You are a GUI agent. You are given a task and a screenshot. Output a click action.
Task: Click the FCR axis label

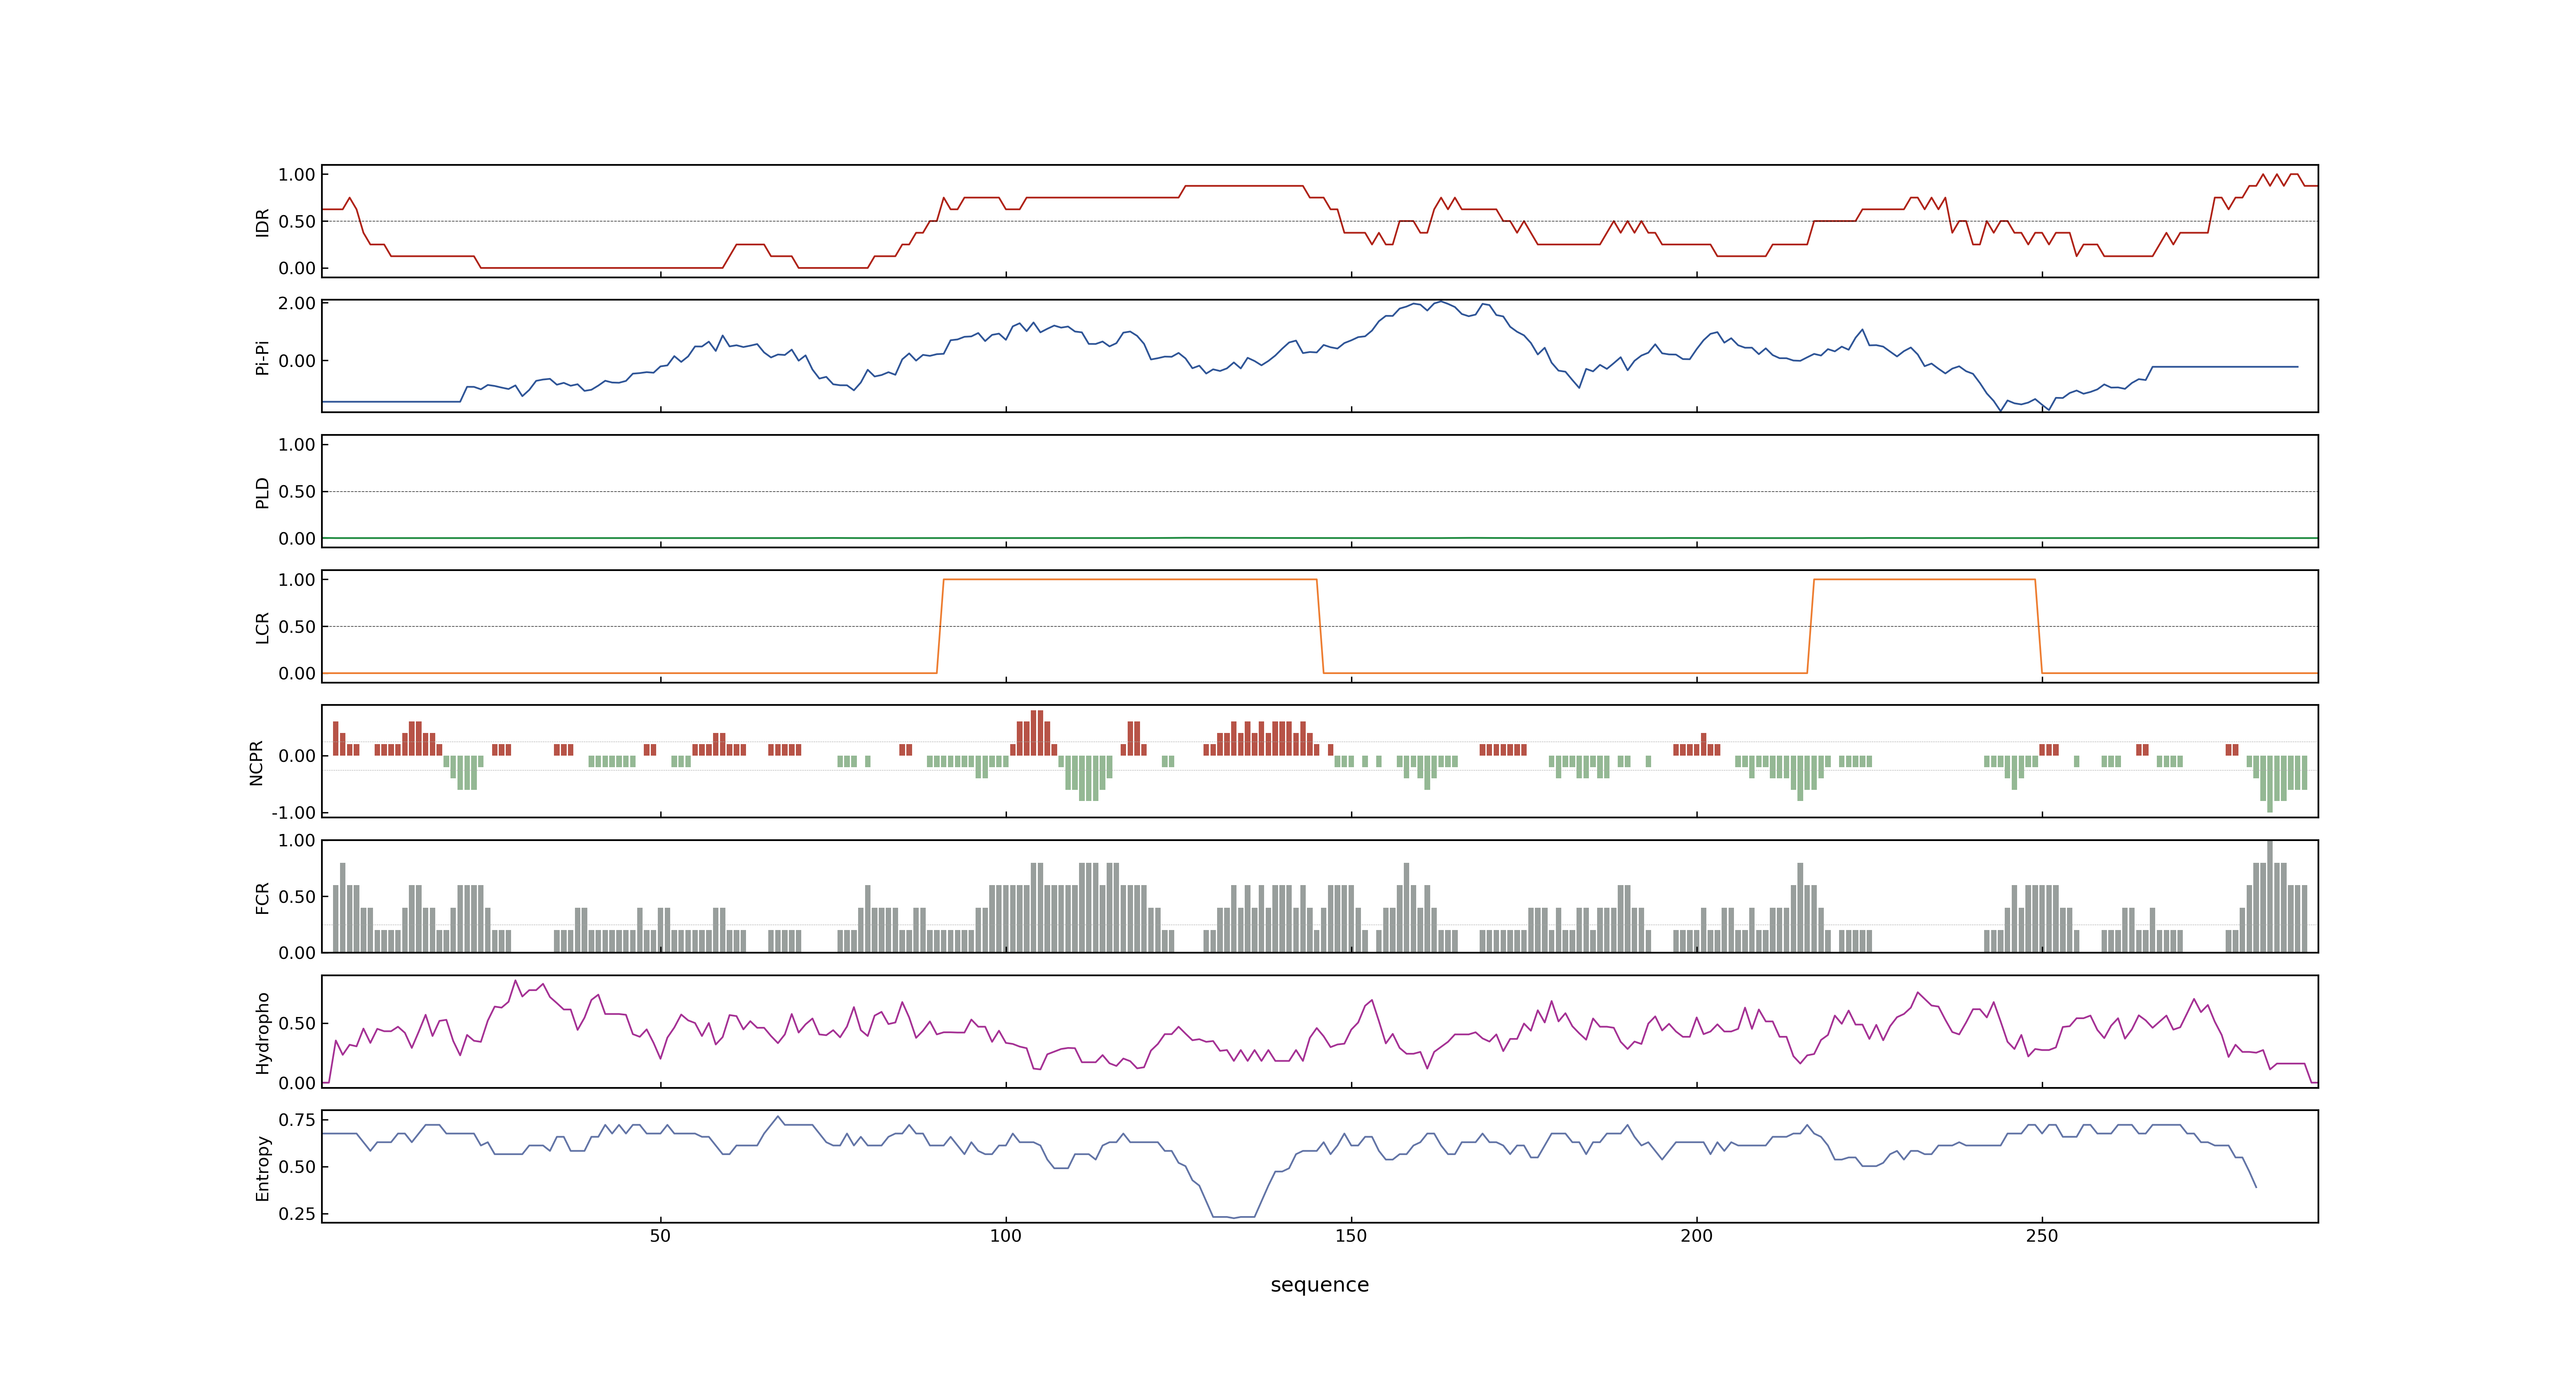[x=263, y=898]
